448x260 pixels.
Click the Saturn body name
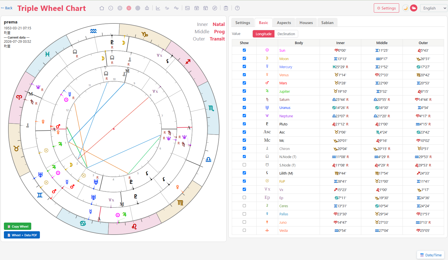(x=284, y=99)
